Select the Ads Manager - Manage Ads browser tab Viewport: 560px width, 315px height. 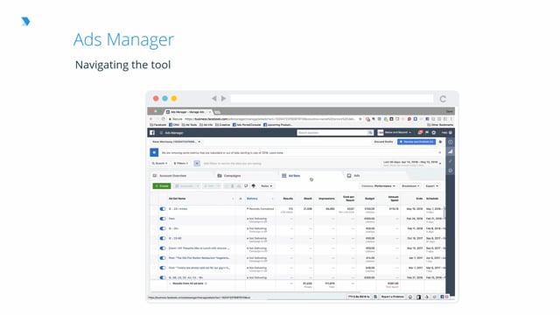pyautogui.click(x=188, y=112)
